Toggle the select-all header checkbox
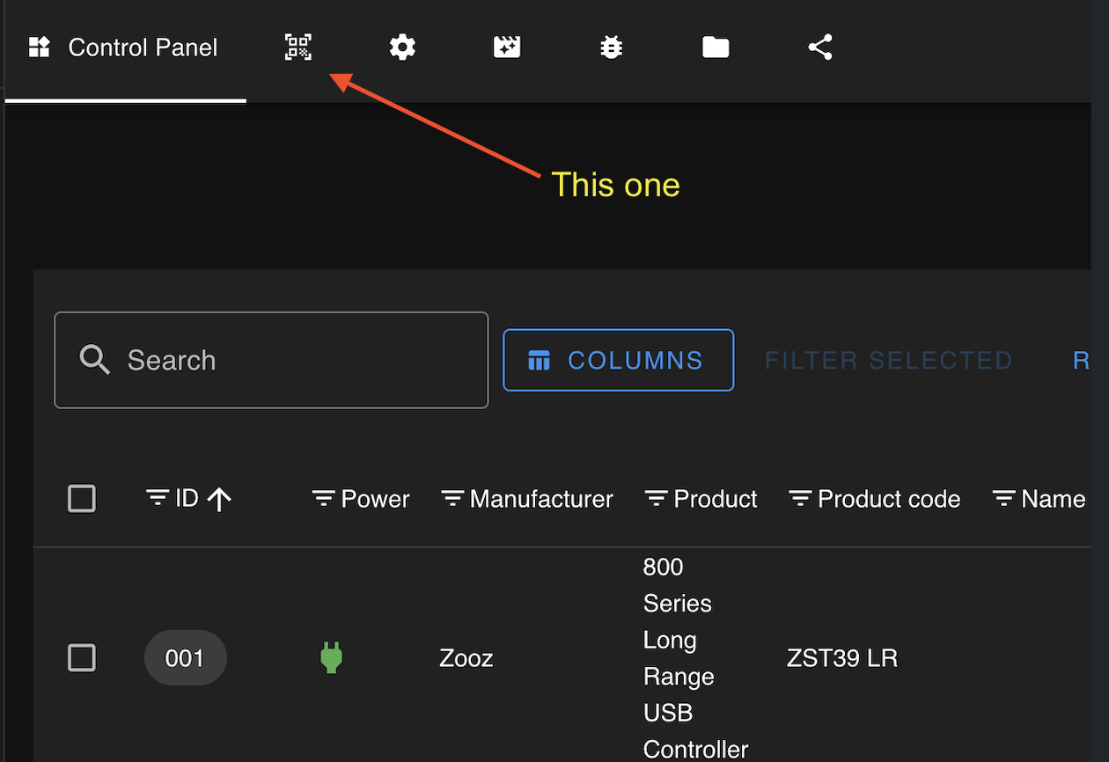The height and width of the screenshot is (762, 1109). (82, 499)
